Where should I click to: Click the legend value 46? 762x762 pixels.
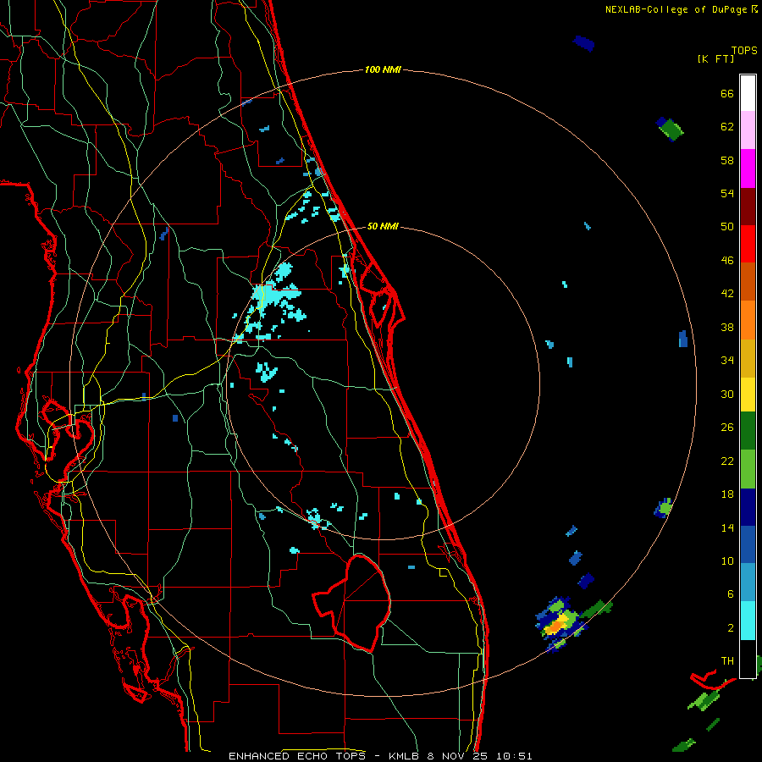(727, 261)
